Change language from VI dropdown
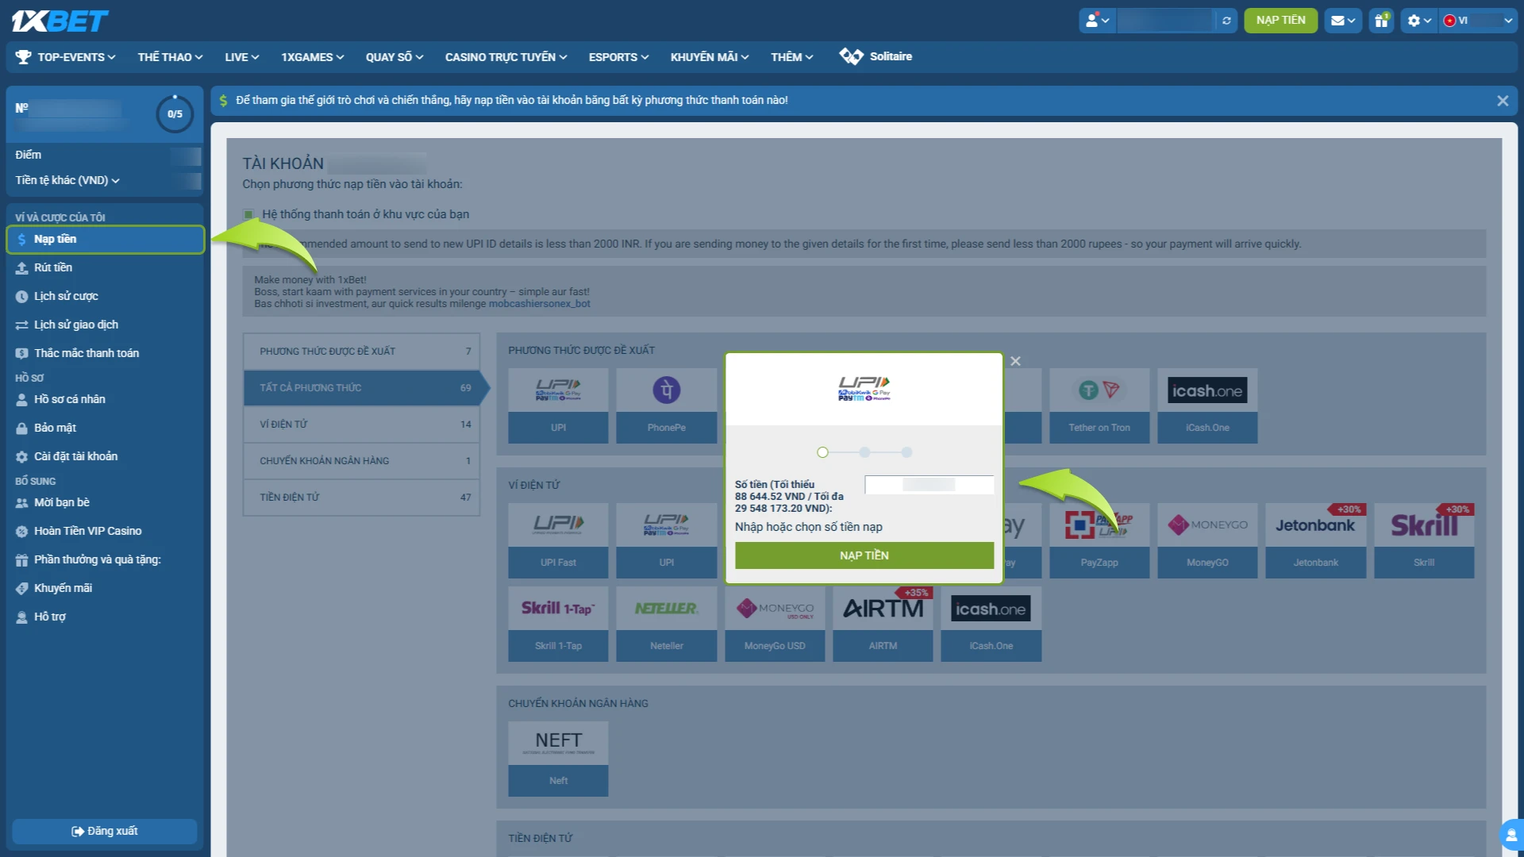Viewport: 1524px width, 857px height. pyautogui.click(x=1478, y=21)
